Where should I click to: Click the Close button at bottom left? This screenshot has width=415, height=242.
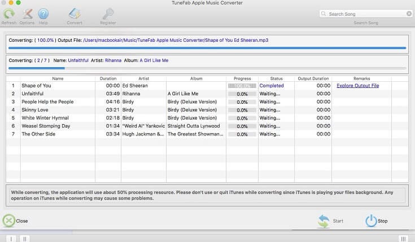[15, 221]
